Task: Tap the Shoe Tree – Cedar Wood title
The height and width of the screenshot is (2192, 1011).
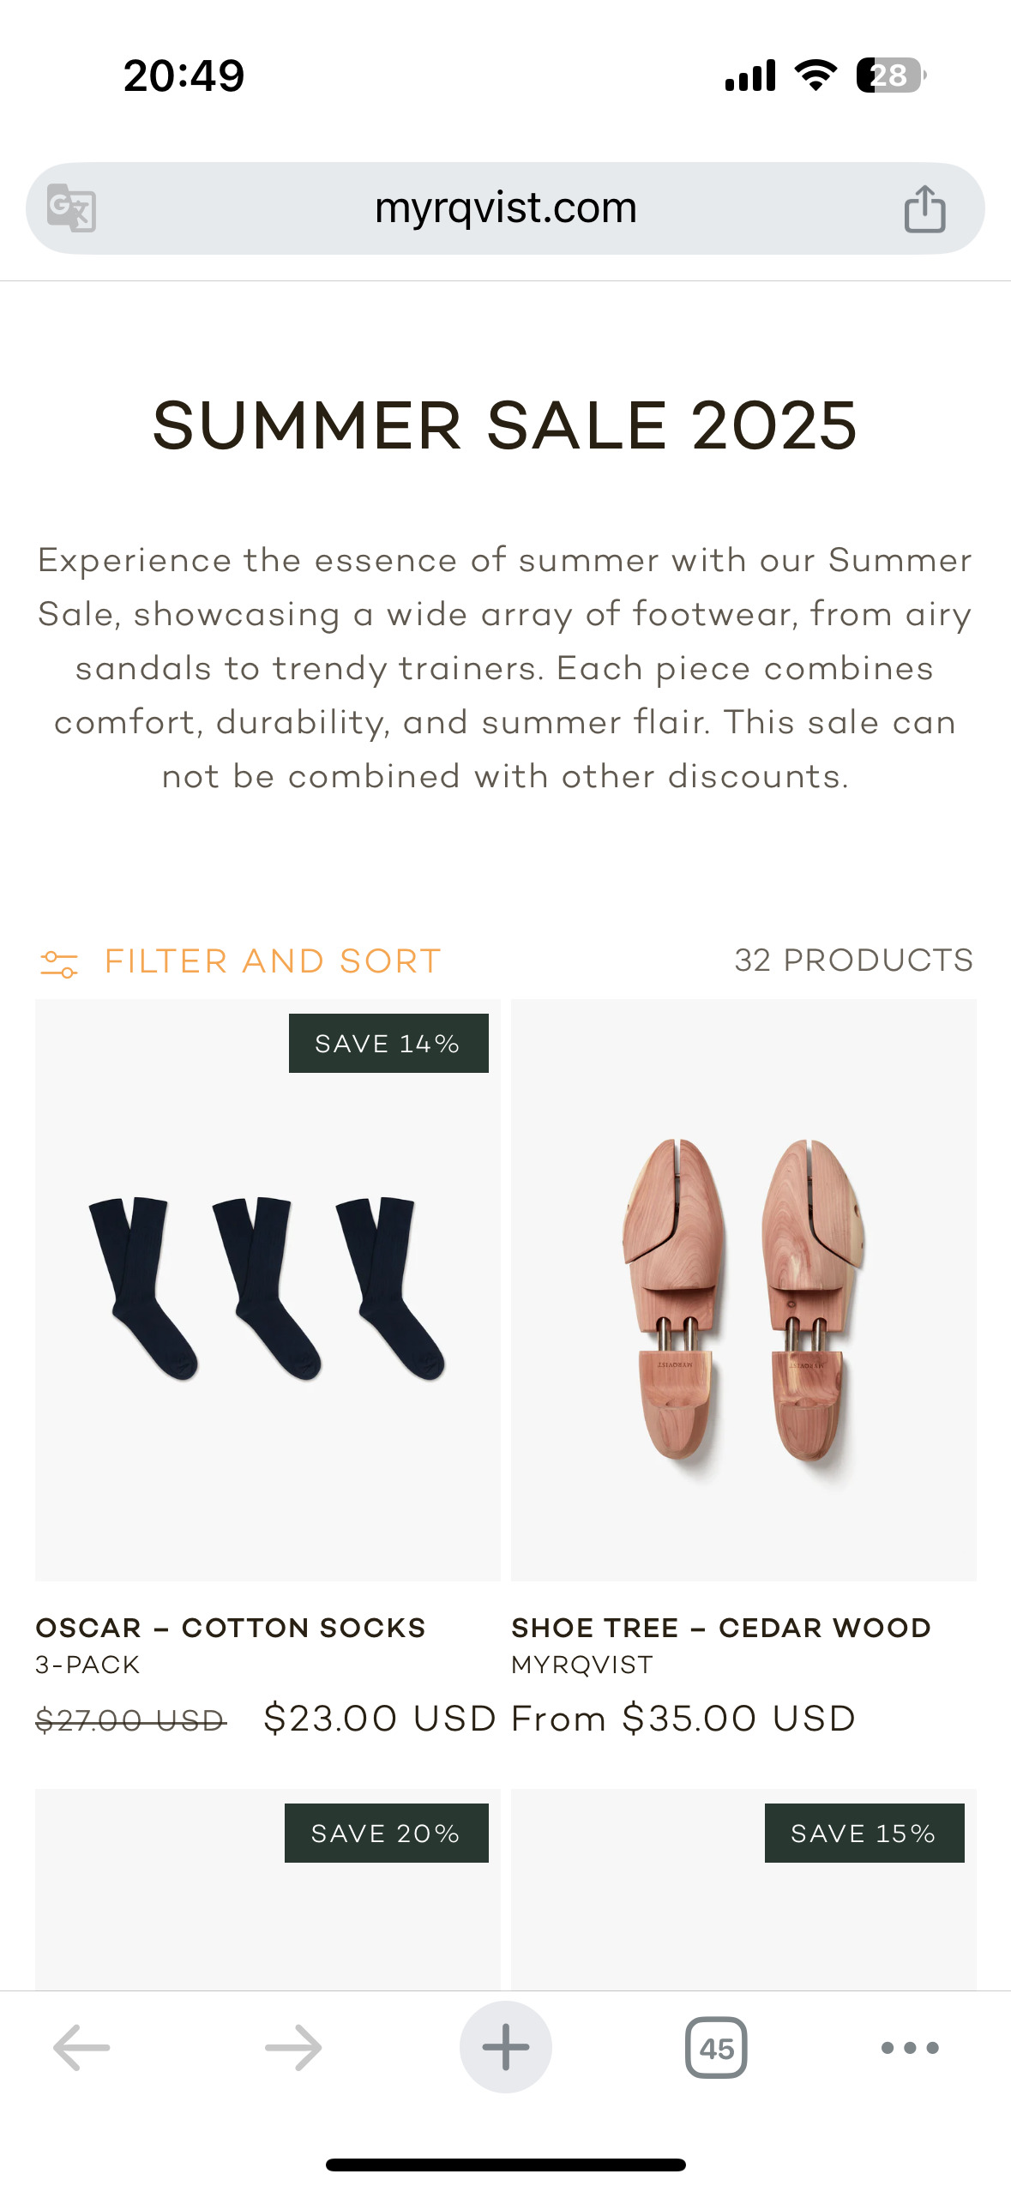Action: [x=721, y=1628]
